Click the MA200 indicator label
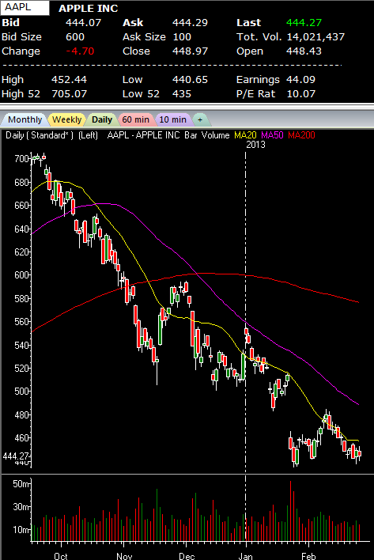Image resolution: width=374 pixels, height=560 pixels. (x=301, y=135)
